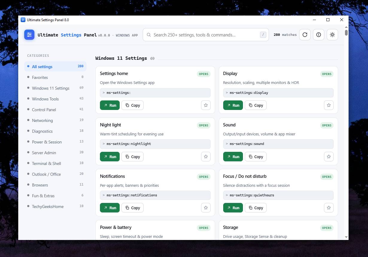Favorite the Display card star
The height and width of the screenshot is (257, 368).
329,105
